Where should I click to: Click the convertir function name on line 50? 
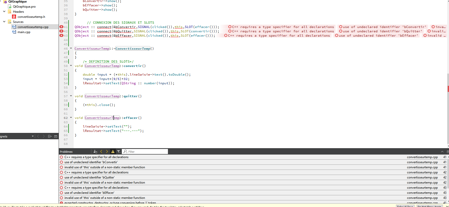pos(133,66)
